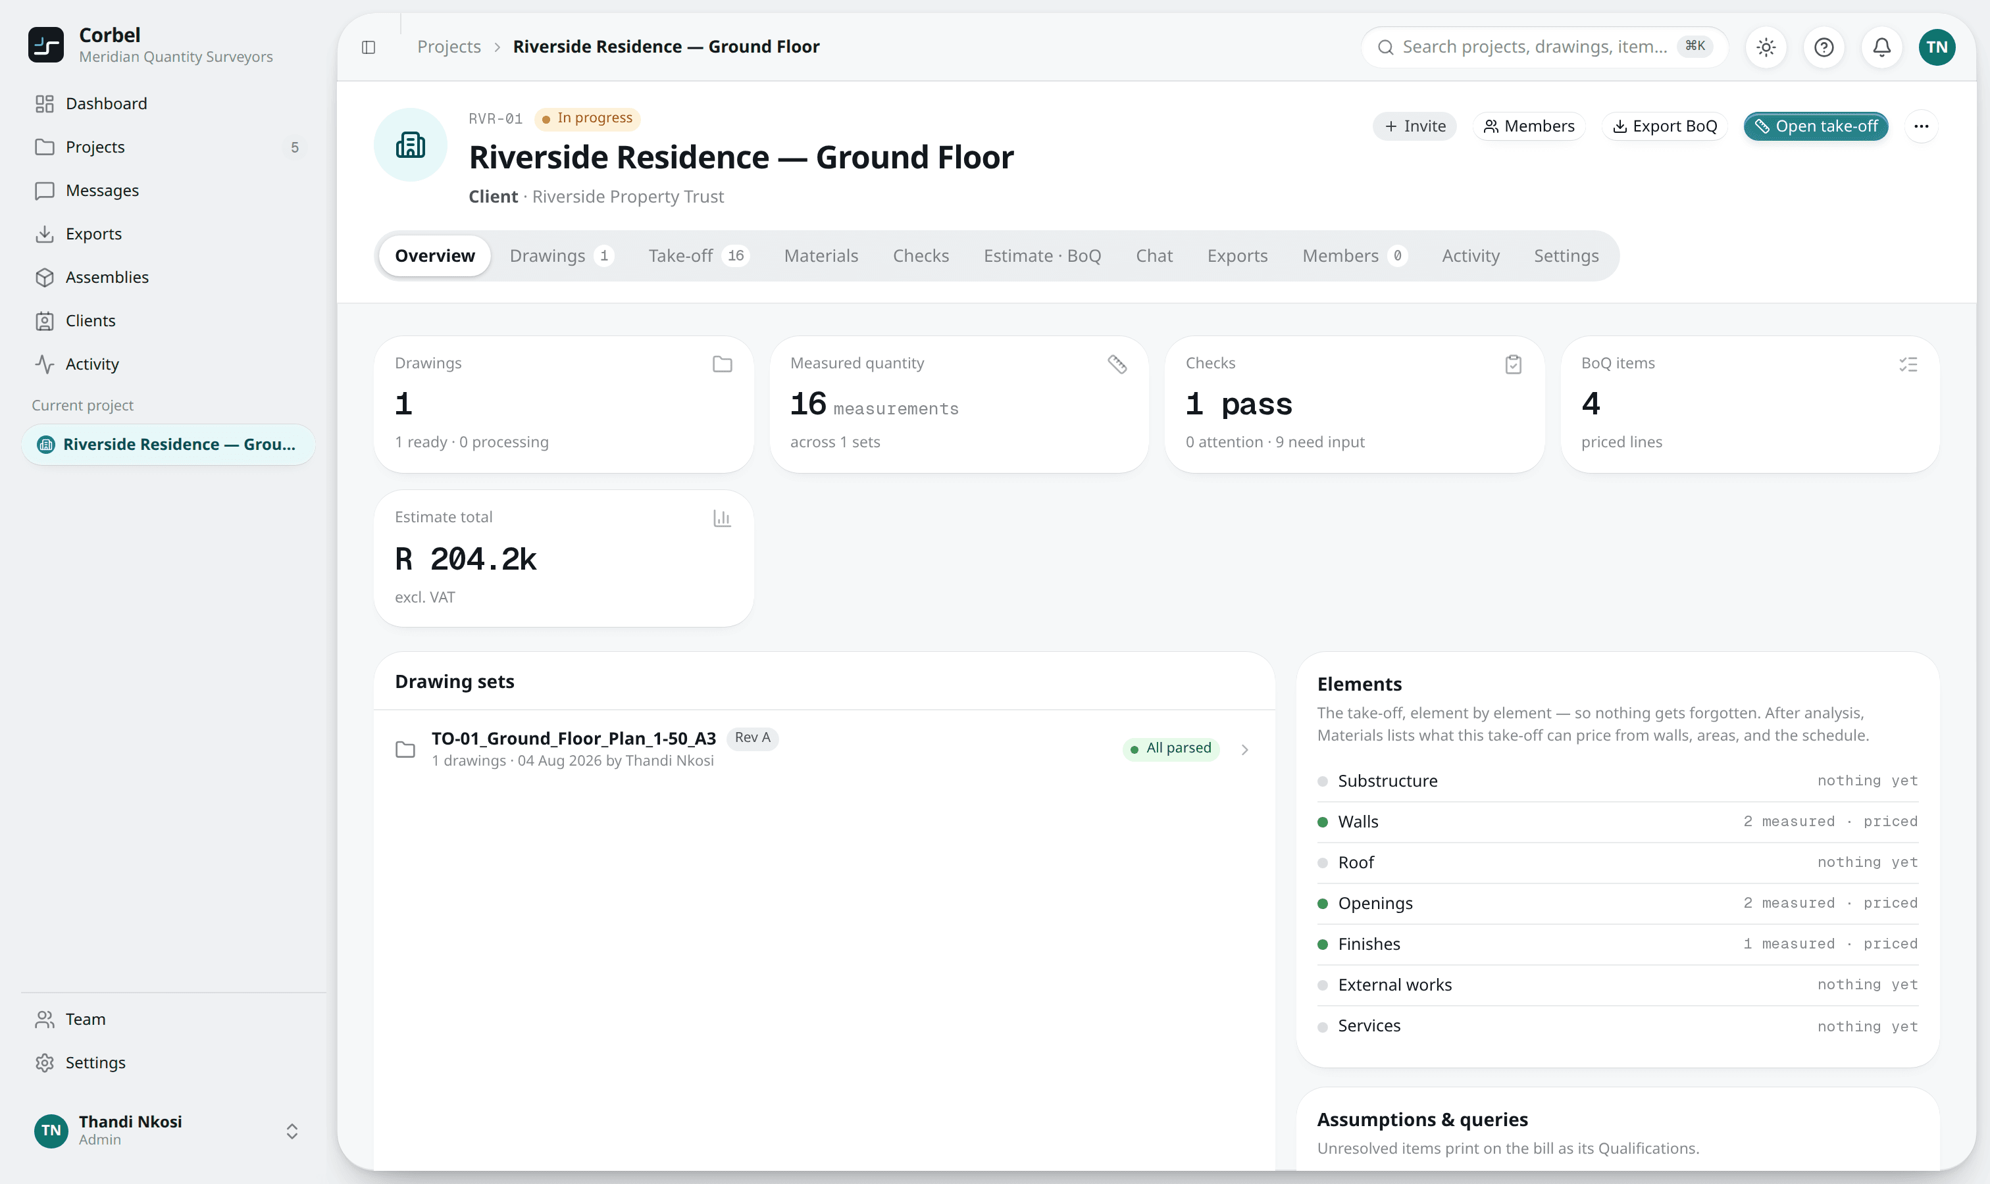The height and width of the screenshot is (1184, 1990).
Task: Collapse the sidebar with the panel icon
Action: (368, 47)
